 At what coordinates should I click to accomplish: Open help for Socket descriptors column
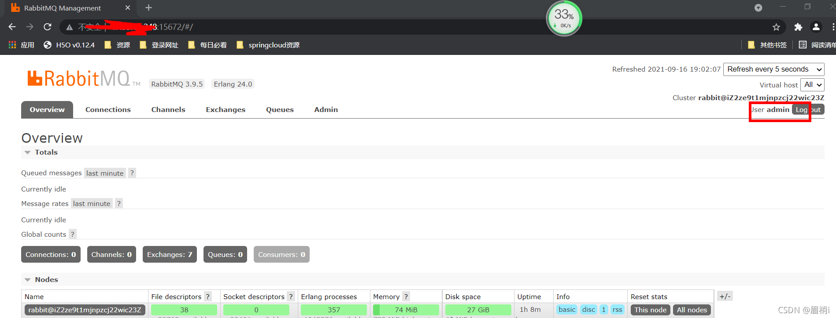click(x=291, y=296)
